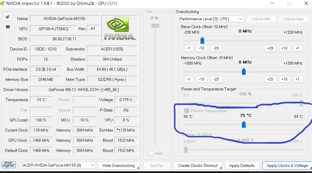Toggle the Auto fan checkbox

coord(151,153)
